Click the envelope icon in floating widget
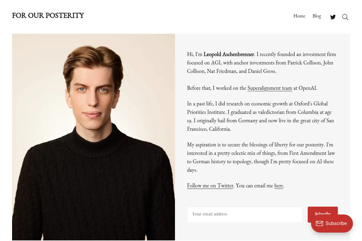Screen dimensions: 362x241 [319, 224]
